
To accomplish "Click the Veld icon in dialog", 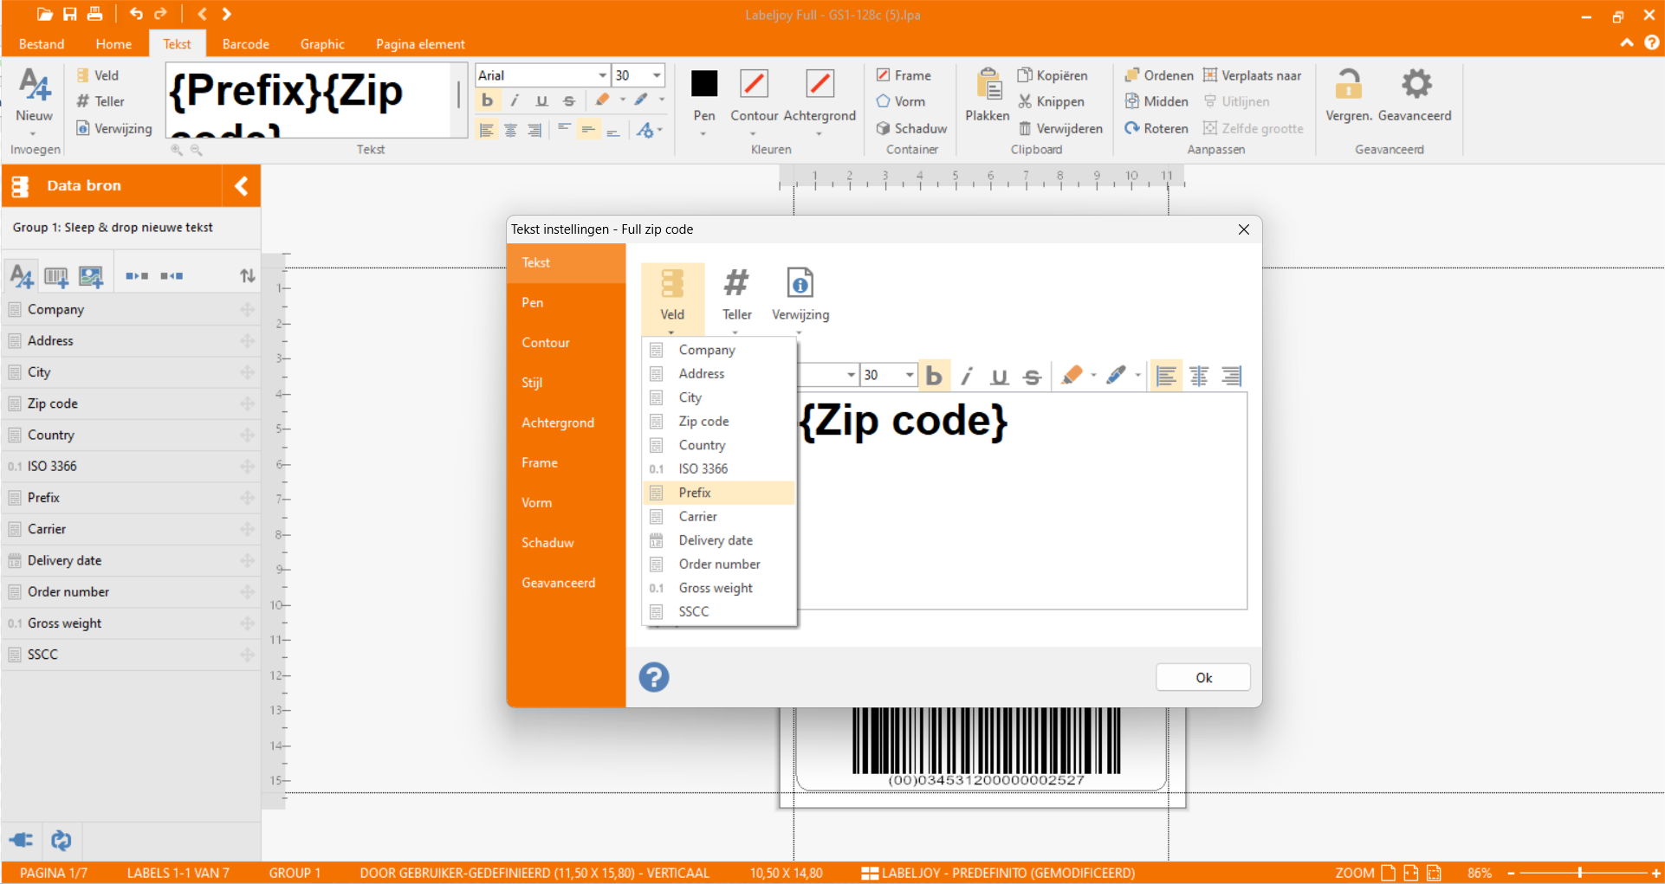I will point(672,284).
